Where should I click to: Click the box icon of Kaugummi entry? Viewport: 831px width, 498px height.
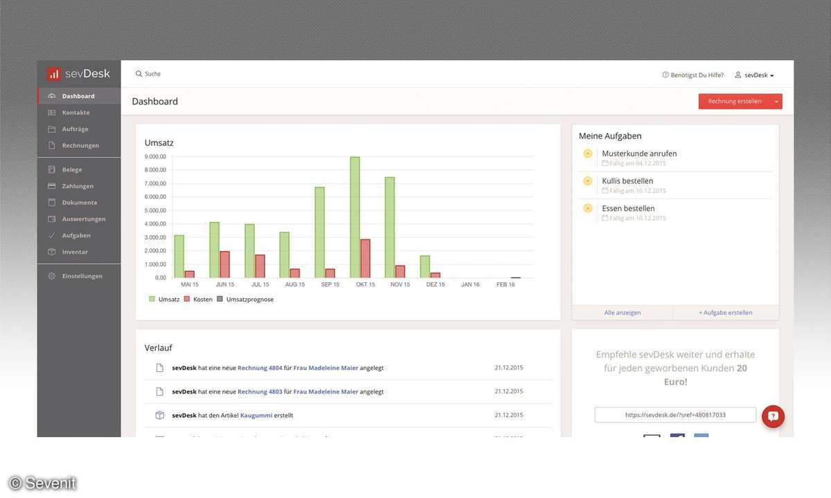click(160, 415)
